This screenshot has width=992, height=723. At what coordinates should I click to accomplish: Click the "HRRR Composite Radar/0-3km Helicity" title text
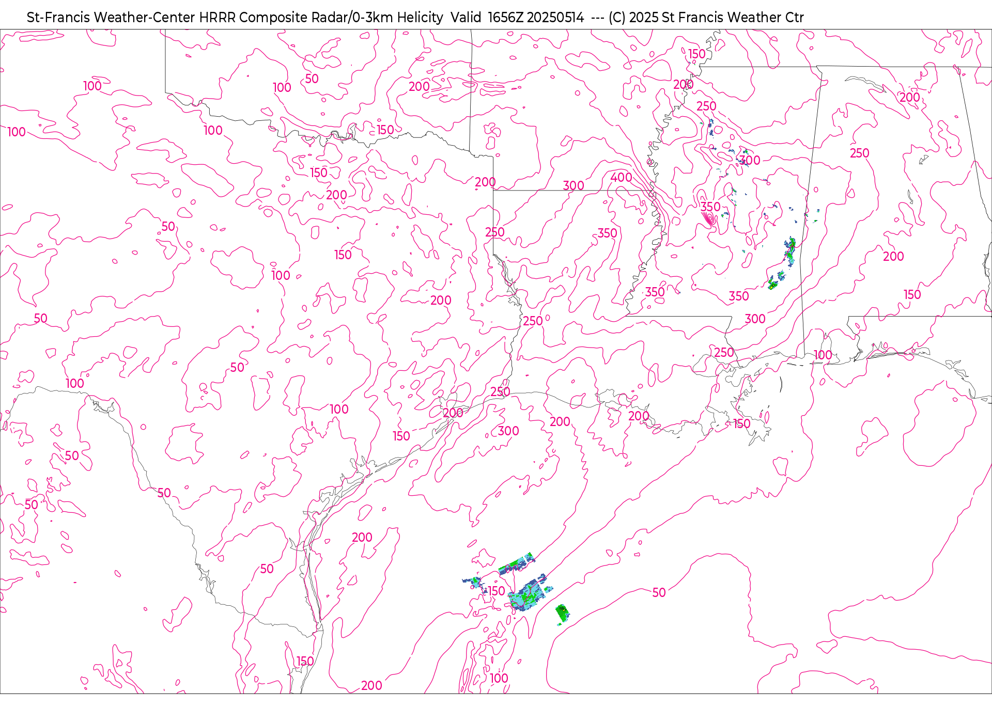tap(321, 18)
